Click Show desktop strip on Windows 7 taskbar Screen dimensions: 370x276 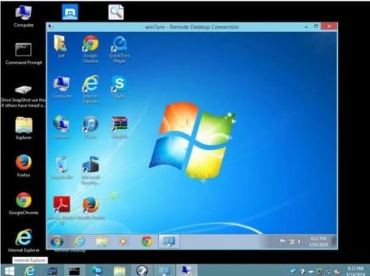coord(334,241)
